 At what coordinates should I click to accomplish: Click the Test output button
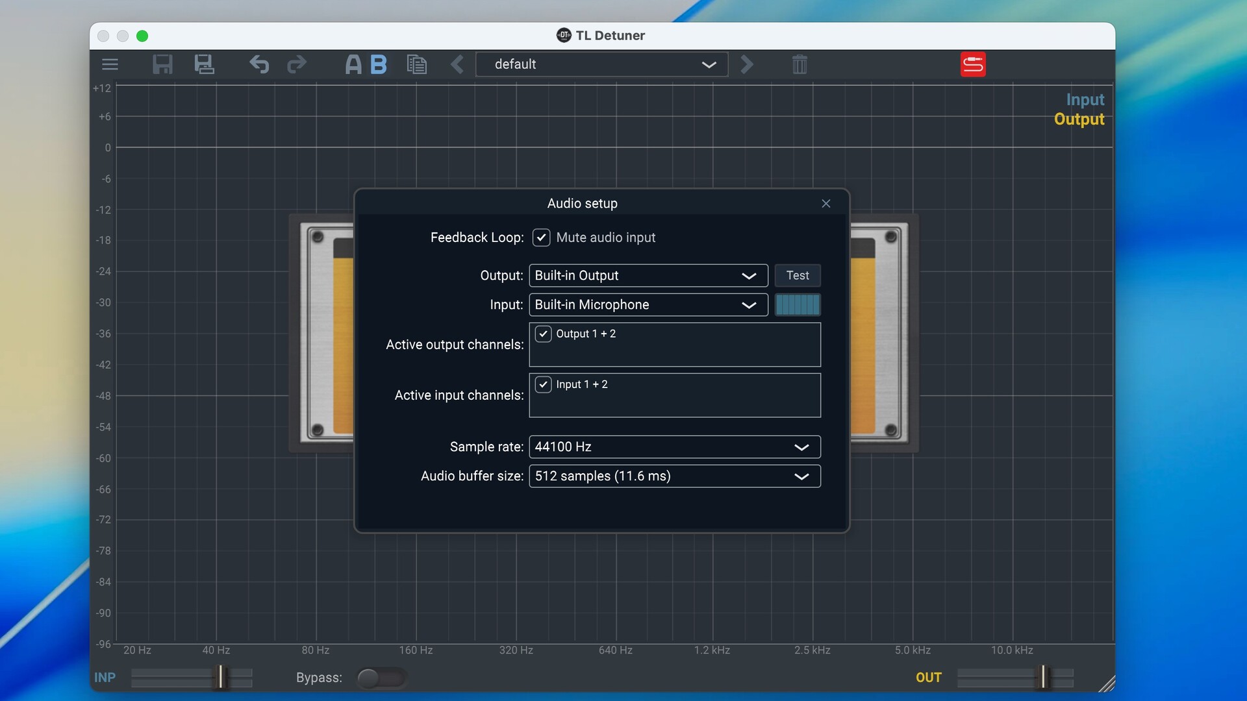click(798, 275)
